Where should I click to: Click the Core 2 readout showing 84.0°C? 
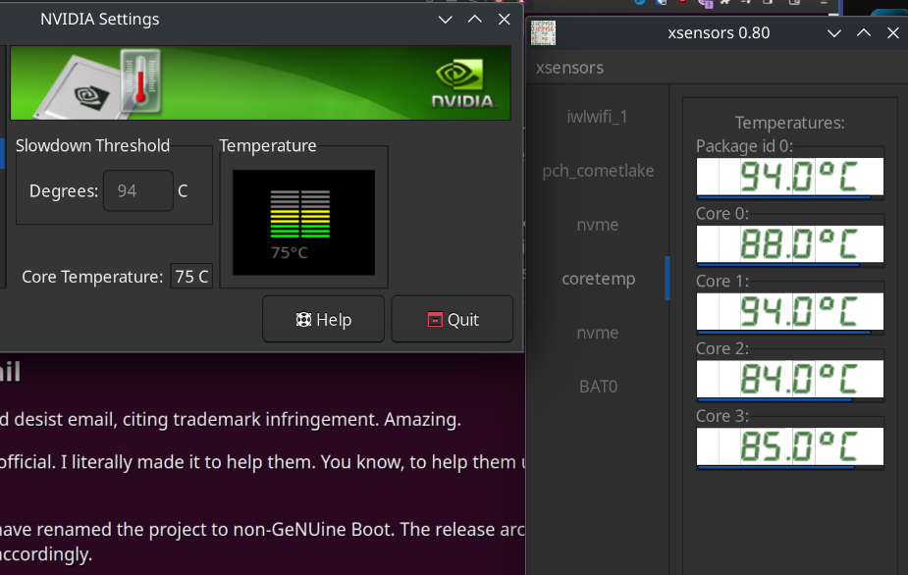(790, 380)
